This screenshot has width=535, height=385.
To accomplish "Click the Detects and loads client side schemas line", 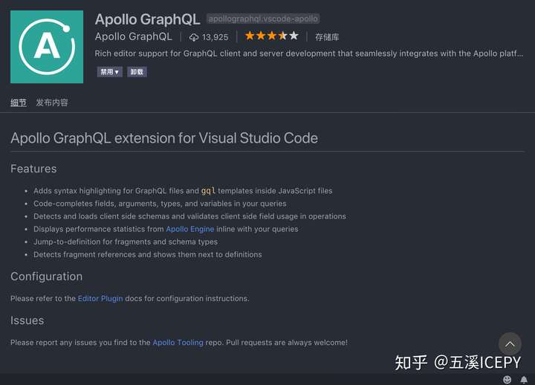I will 189,216.
